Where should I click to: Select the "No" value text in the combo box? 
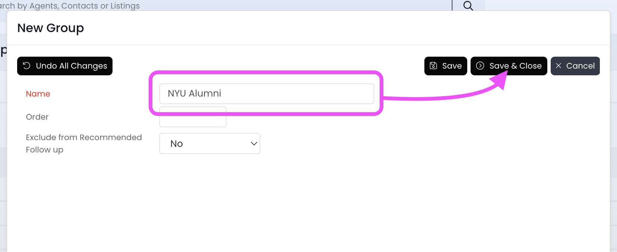[177, 144]
